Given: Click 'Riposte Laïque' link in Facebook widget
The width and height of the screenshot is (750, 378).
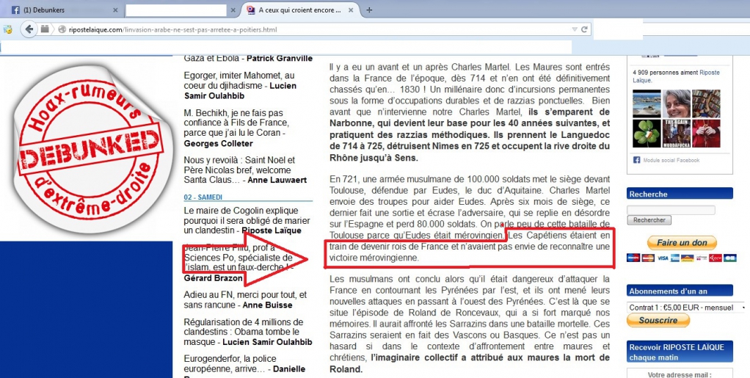Looking at the screenshot, I should click(677, 76).
